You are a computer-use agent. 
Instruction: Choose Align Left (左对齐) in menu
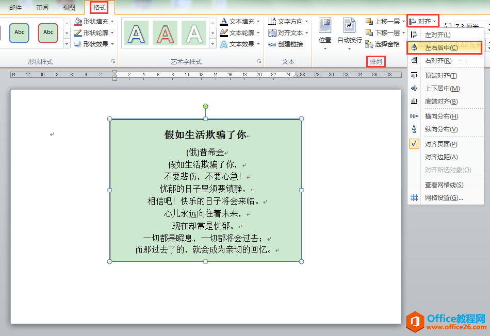pos(437,35)
